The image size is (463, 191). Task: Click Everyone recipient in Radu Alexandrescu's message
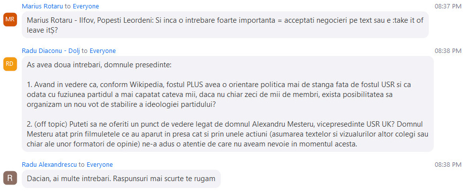click(100, 164)
